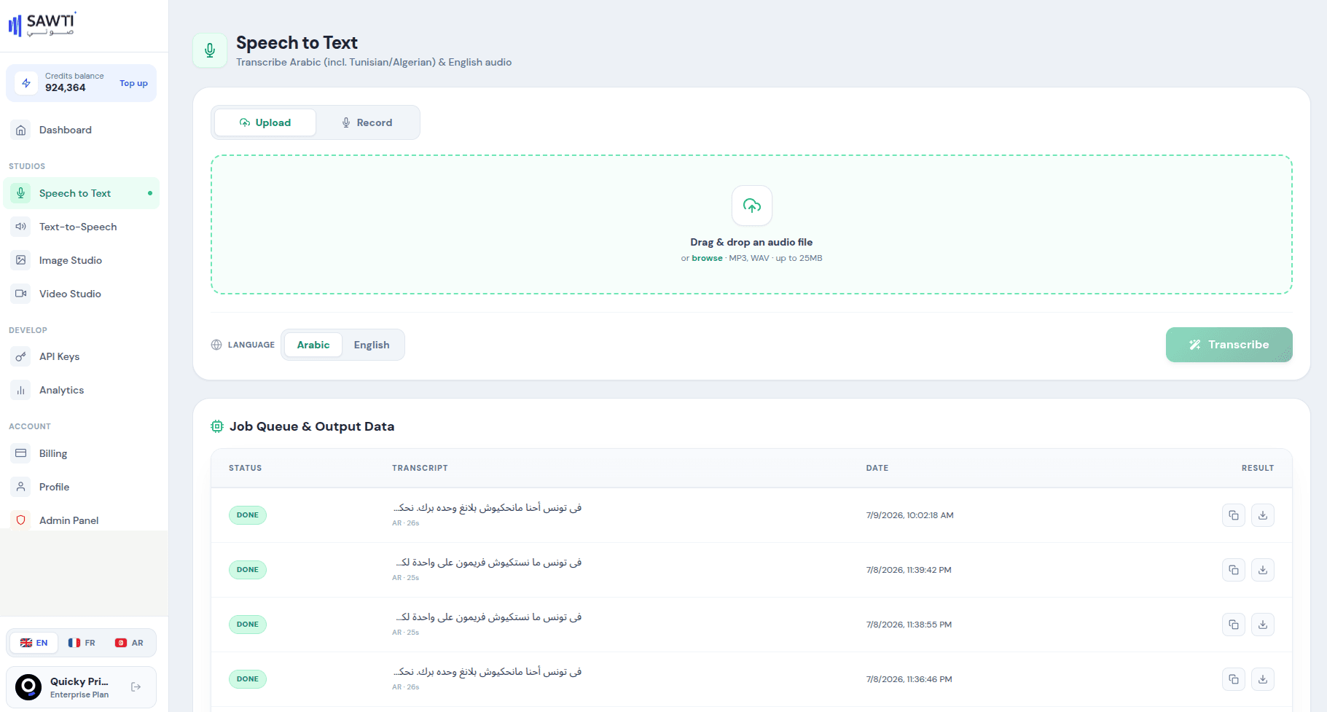Click the DONE status of 10:02:18 AM job
Image resolution: width=1327 pixels, height=712 pixels.
pyautogui.click(x=248, y=515)
